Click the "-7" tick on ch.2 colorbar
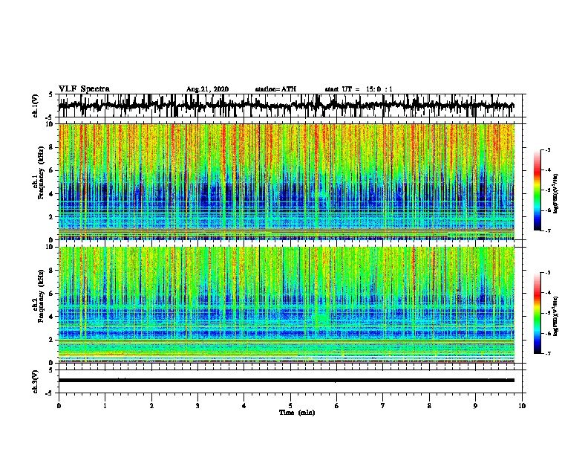 pos(548,354)
